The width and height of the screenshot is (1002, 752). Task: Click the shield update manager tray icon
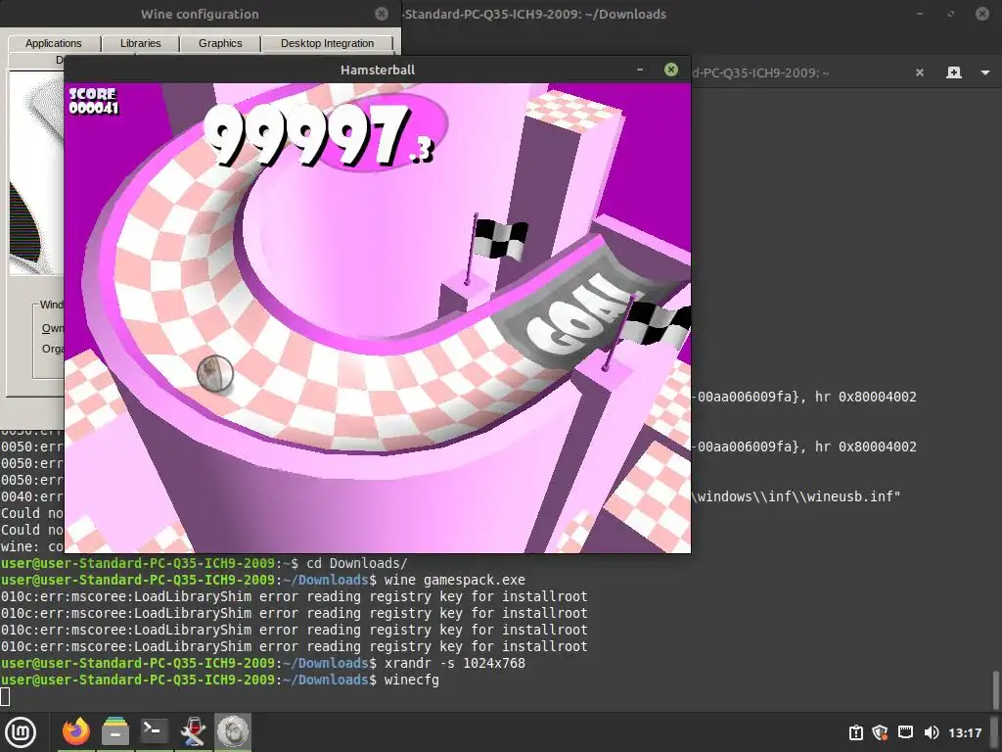(x=881, y=732)
